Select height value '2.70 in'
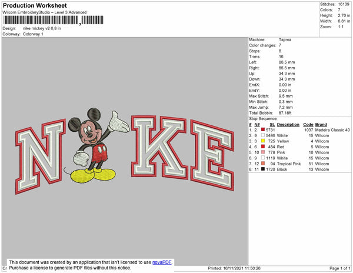This screenshot has width=353, height=273. 344,15
